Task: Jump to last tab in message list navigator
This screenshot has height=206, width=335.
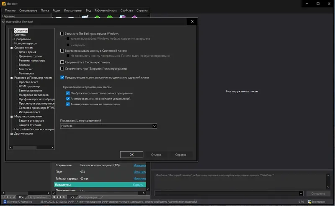Action: click(64, 197)
